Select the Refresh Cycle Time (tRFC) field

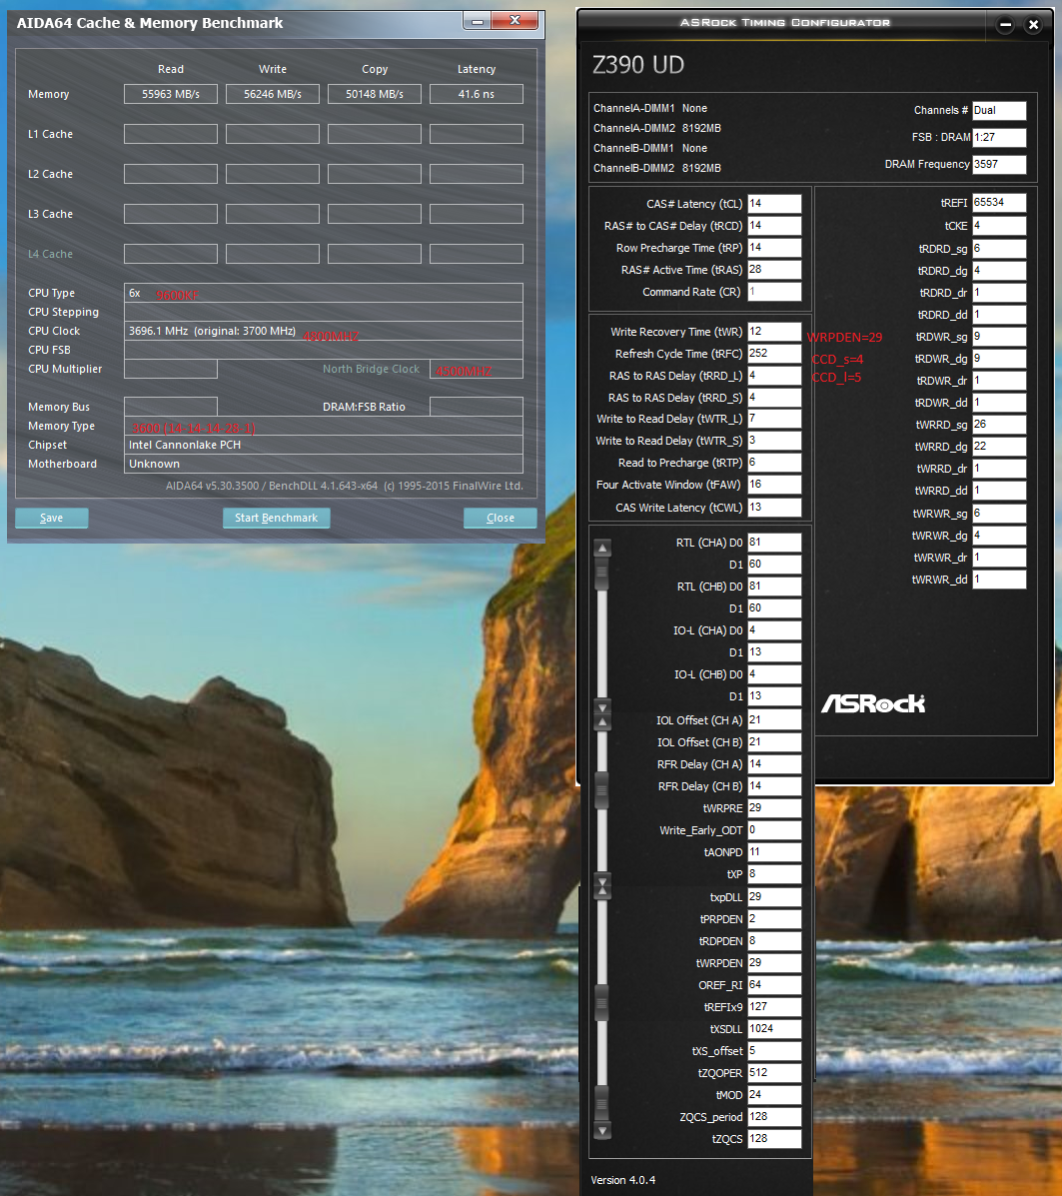[x=774, y=354]
